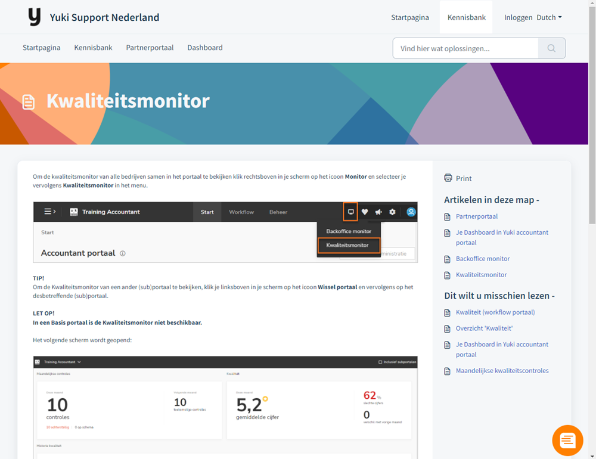Click the scrollbar down arrow

[592, 455]
